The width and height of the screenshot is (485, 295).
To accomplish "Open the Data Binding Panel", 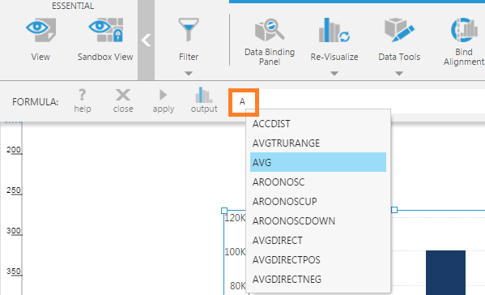I will 270,30.
